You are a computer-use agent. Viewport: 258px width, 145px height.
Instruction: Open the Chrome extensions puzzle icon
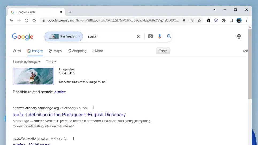coord(224,20)
